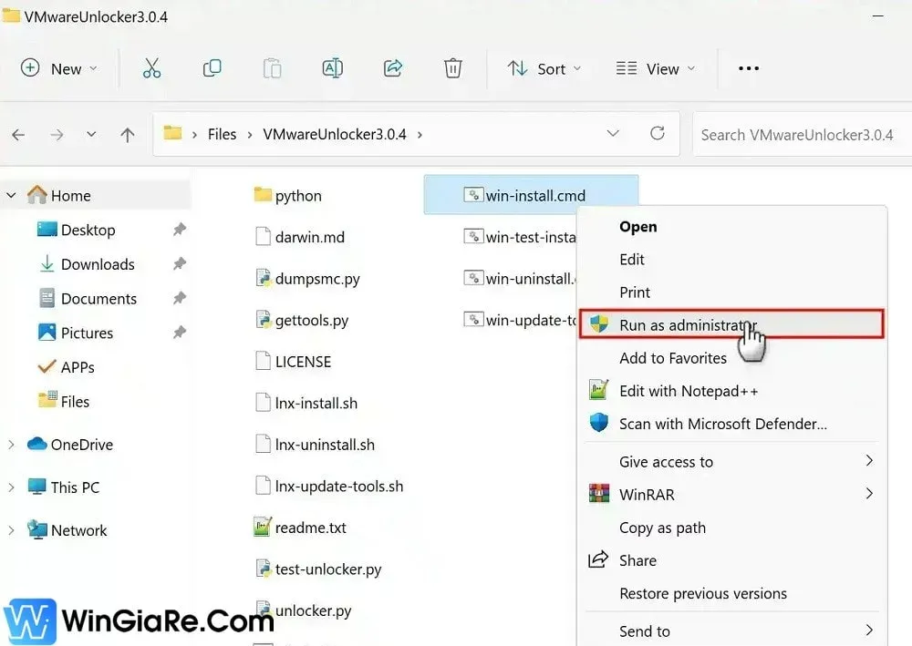Open the Sort dropdown

[x=544, y=68]
